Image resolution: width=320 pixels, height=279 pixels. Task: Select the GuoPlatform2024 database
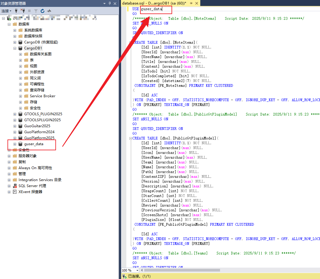click(x=39, y=132)
